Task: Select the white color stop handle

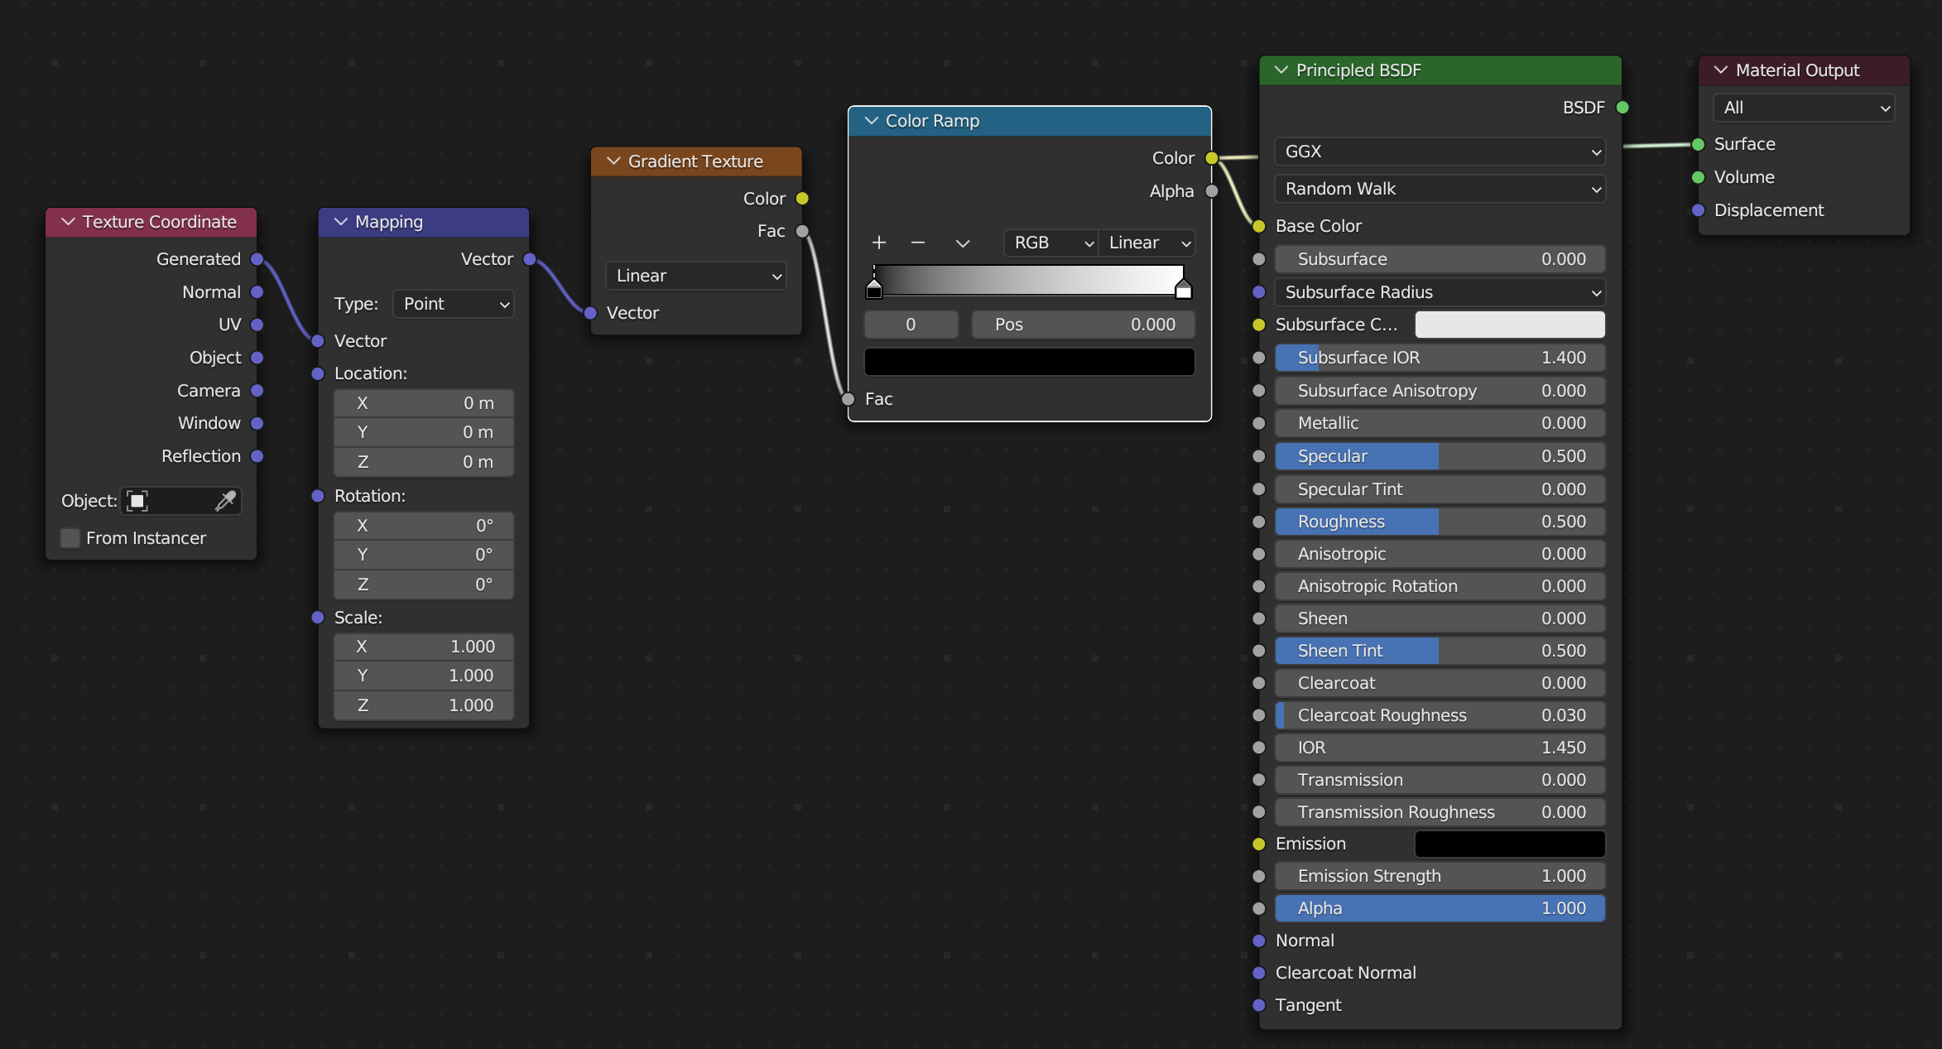Action: tap(1183, 289)
